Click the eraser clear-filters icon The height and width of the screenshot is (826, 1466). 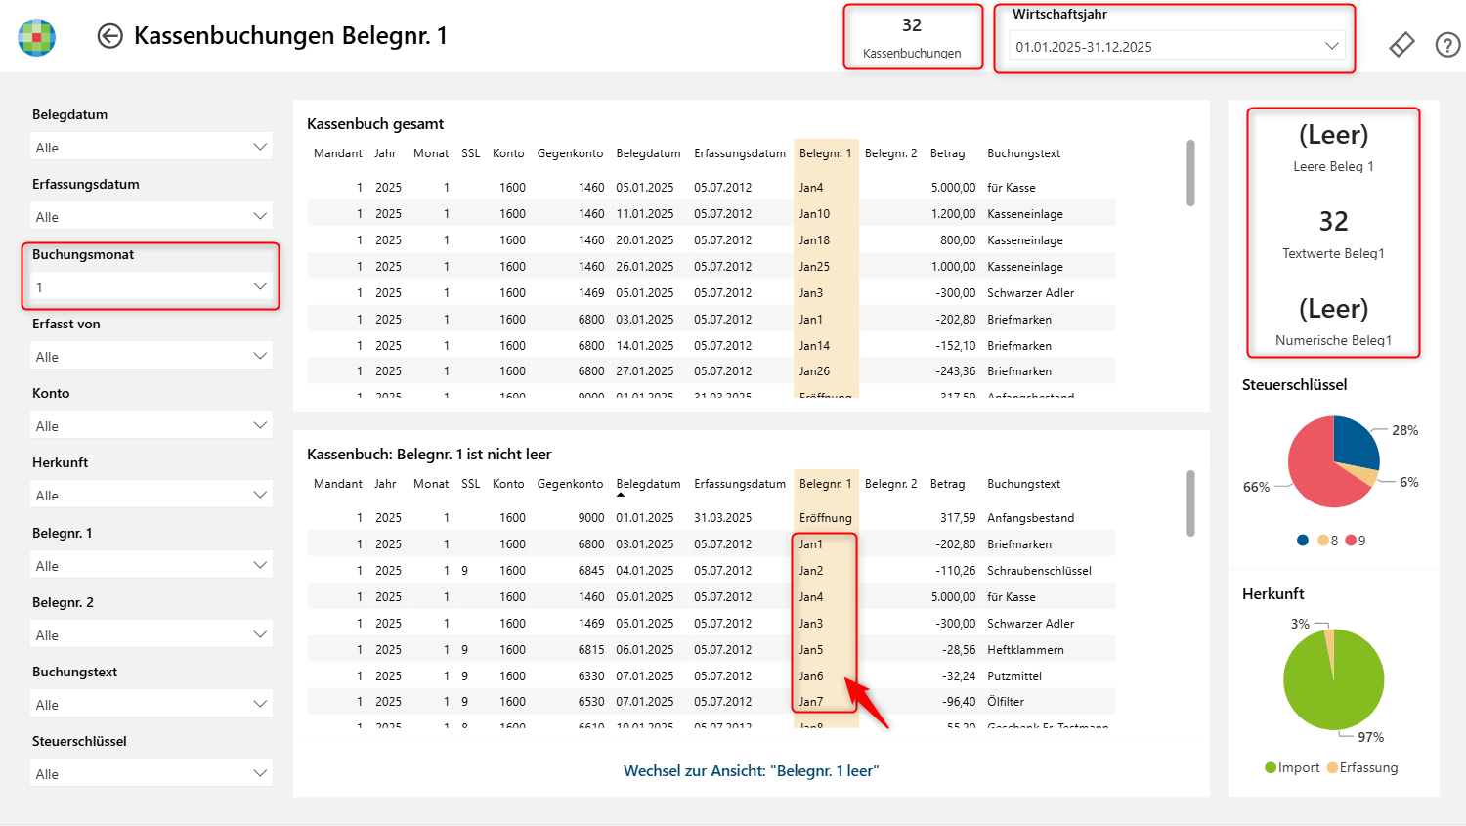(x=1401, y=45)
